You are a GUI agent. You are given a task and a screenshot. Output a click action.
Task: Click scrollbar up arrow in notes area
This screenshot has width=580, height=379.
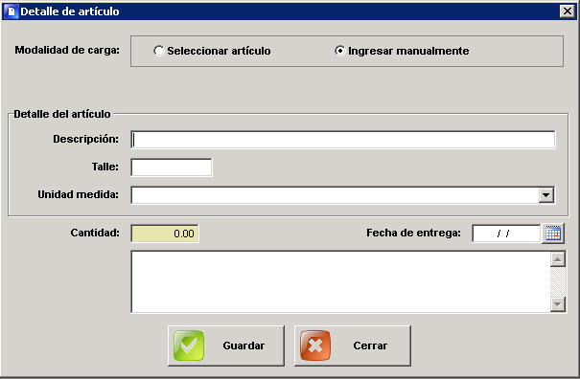557,259
